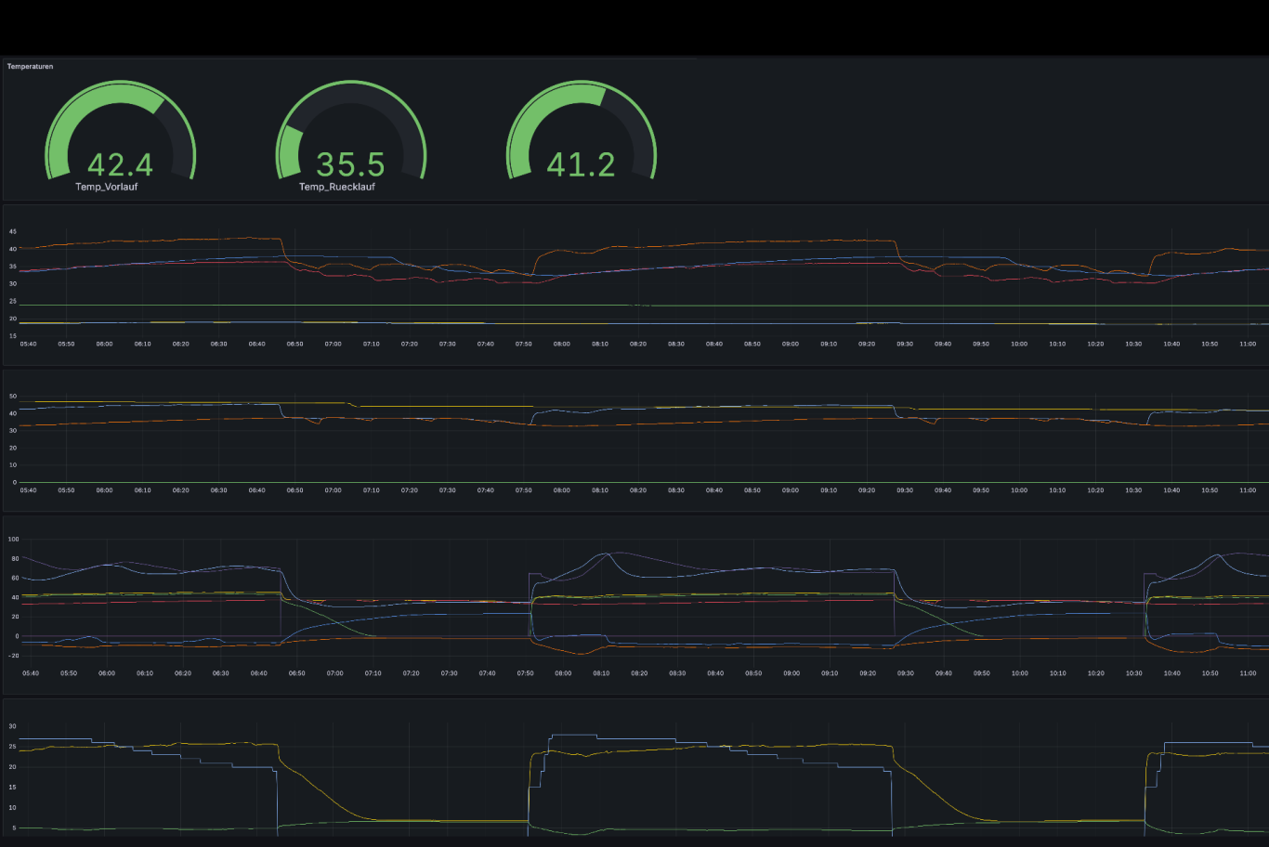Click 05:40 on the second chart's time axis
The width and height of the screenshot is (1269, 847).
29,490
